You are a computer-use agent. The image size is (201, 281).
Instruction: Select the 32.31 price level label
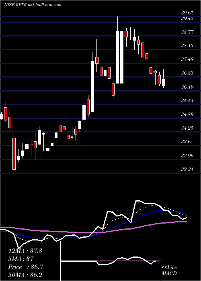coord(187,169)
